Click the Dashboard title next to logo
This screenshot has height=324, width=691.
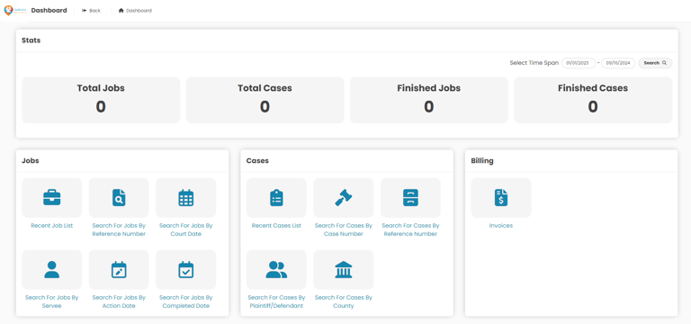[49, 10]
